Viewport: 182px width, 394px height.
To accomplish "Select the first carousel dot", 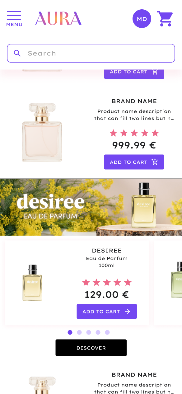I will [70, 332].
